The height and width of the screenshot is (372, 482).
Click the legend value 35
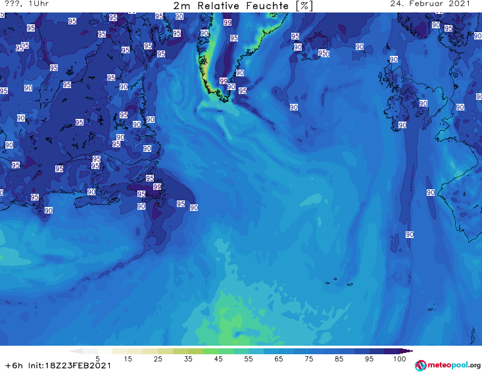point(188,359)
